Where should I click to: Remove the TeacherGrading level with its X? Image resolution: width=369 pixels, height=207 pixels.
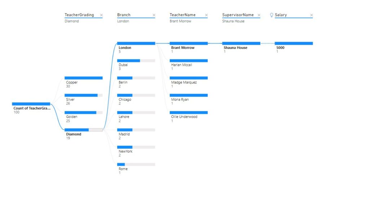point(101,15)
